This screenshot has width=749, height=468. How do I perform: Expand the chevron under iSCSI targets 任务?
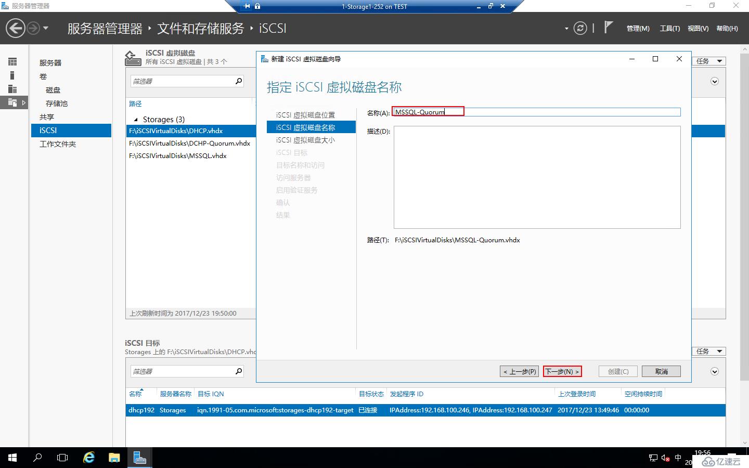(x=715, y=372)
